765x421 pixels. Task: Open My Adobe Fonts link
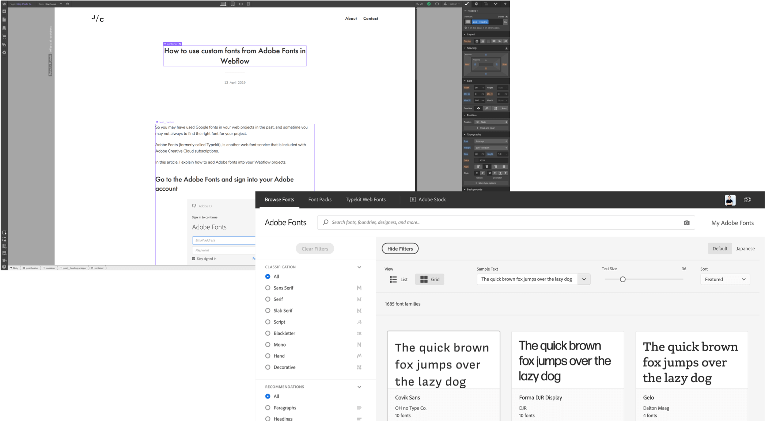[x=732, y=223]
